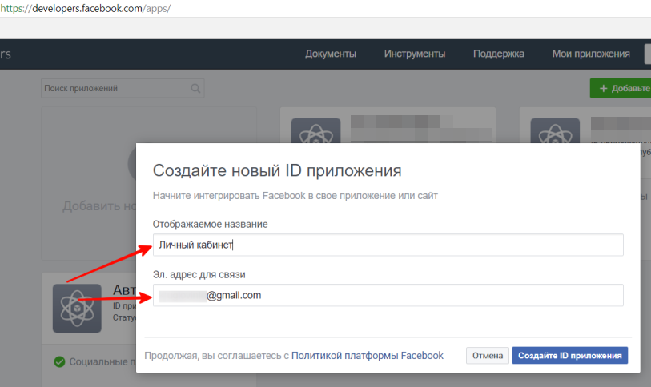Click the Display name input field
Screen dimensions: 651x387
tap(388, 245)
